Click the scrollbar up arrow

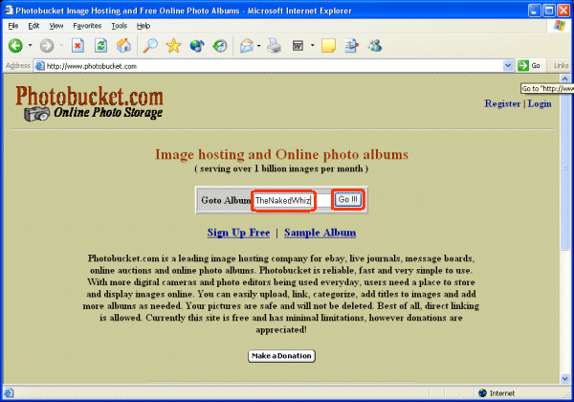pos(564,78)
